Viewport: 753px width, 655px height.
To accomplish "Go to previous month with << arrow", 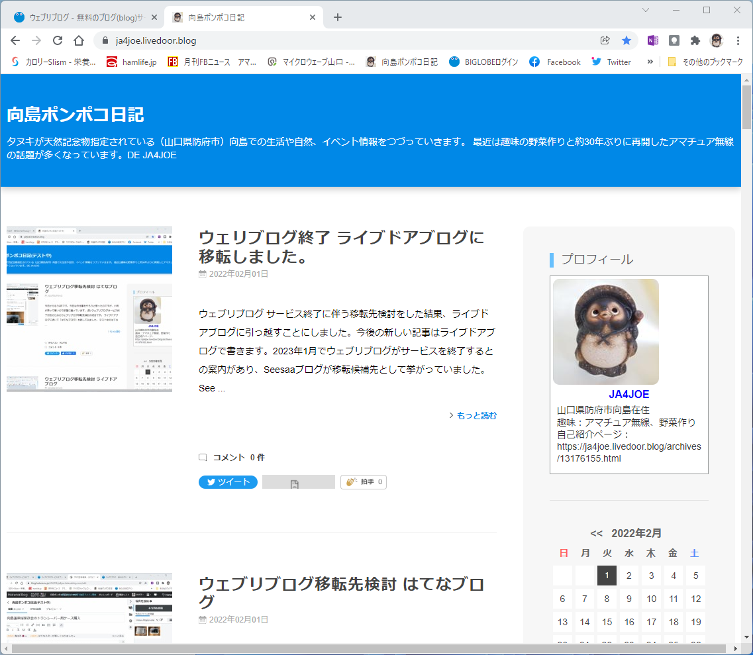I will [x=596, y=534].
